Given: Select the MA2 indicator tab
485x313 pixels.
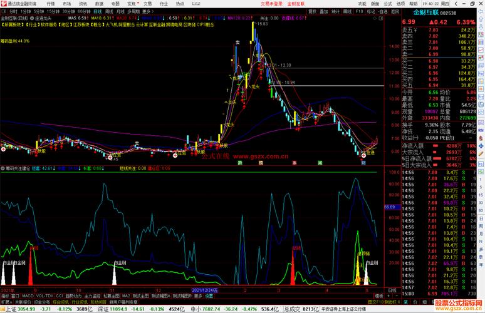Looking at the screenshot, I should pyautogui.click(x=126, y=296).
